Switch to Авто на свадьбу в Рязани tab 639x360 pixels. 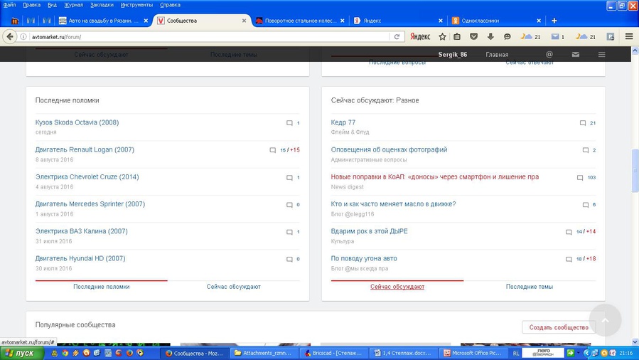click(104, 21)
